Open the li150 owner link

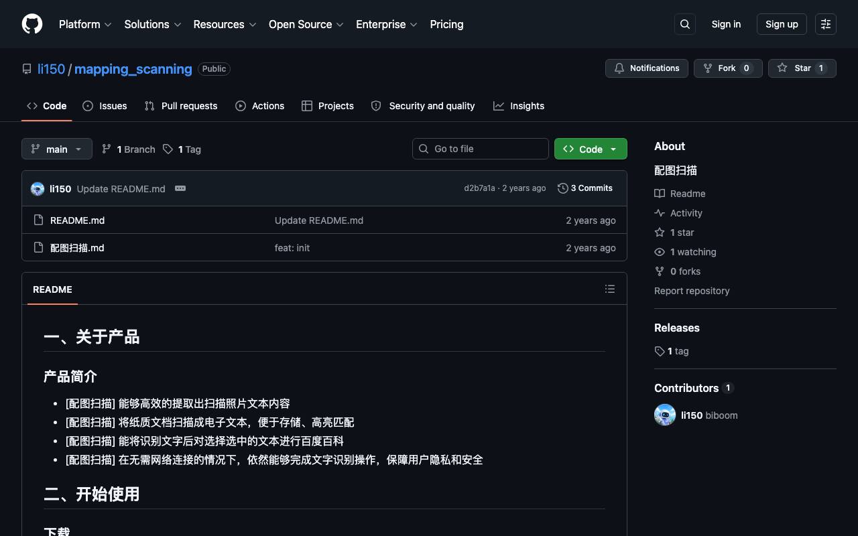tap(51, 69)
